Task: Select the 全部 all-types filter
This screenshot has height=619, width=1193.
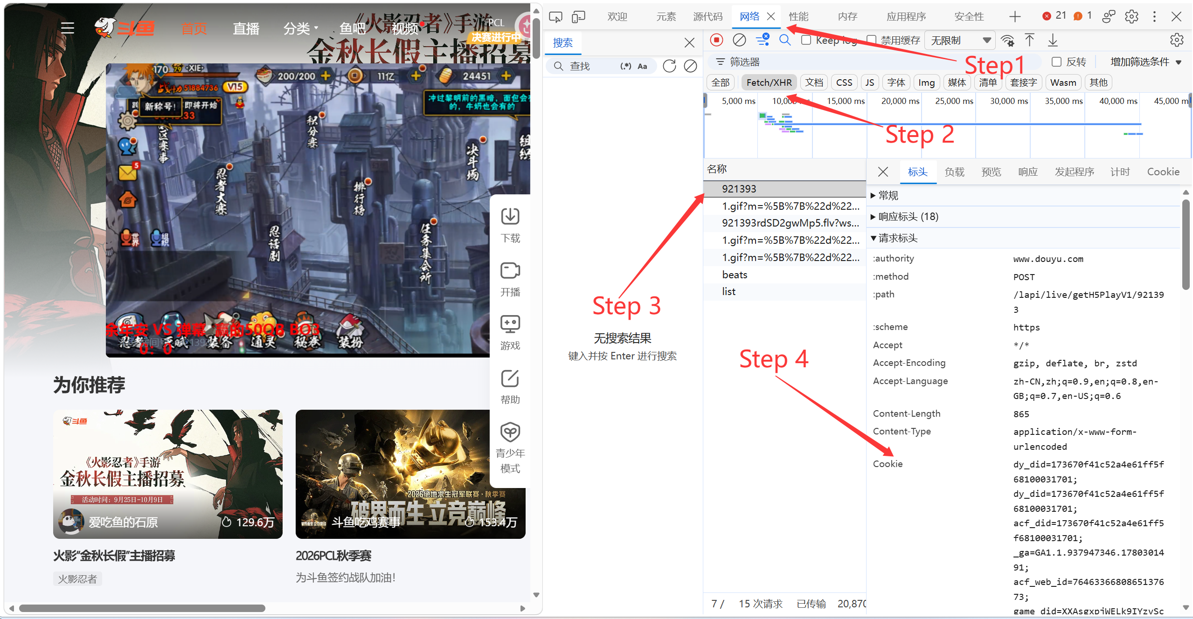Action: click(x=721, y=83)
